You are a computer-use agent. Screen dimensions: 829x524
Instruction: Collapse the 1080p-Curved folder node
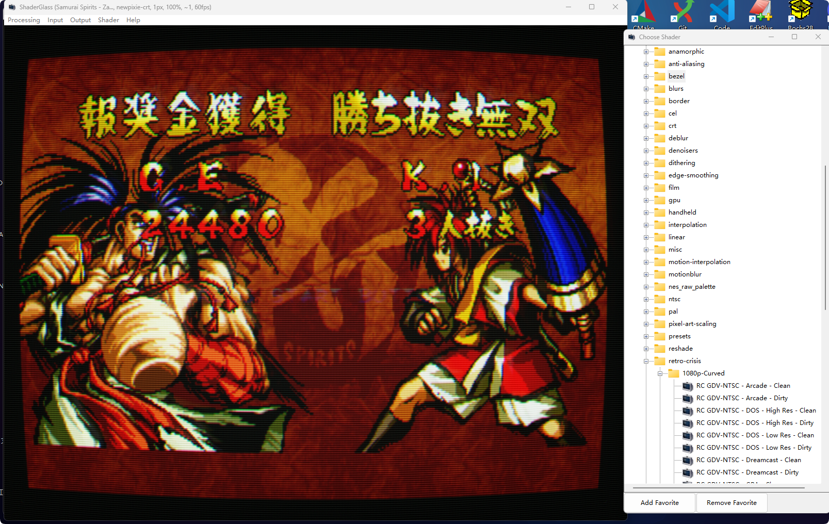pos(660,373)
